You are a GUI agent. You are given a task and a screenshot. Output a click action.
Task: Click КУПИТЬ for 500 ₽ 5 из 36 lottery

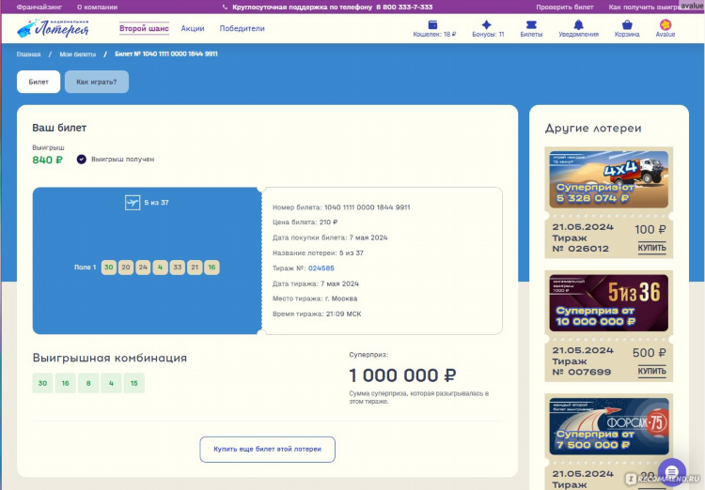point(652,371)
